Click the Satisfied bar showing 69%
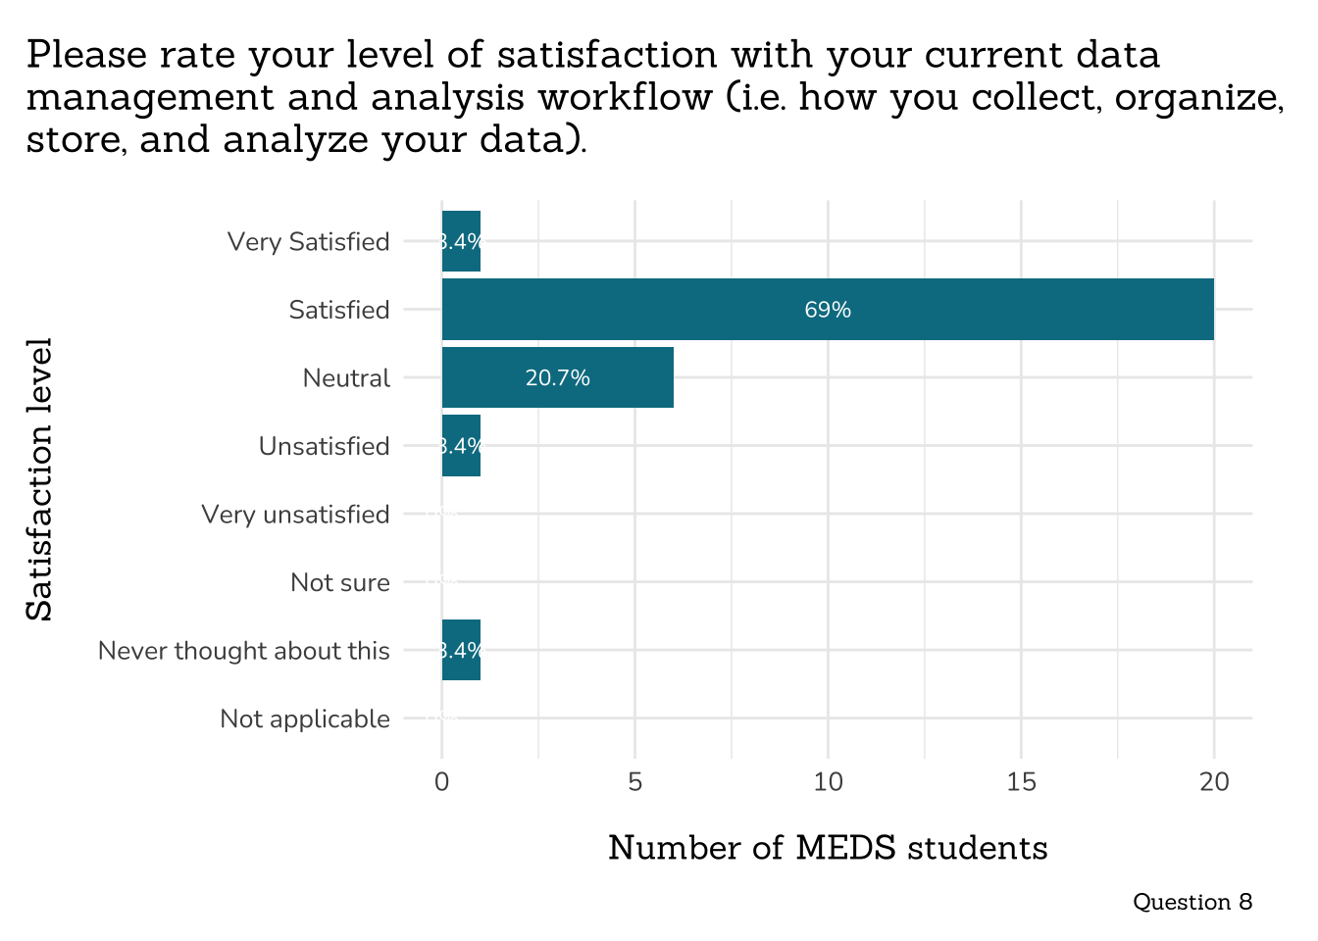The height and width of the screenshot is (941, 1318). pyautogui.click(x=827, y=310)
